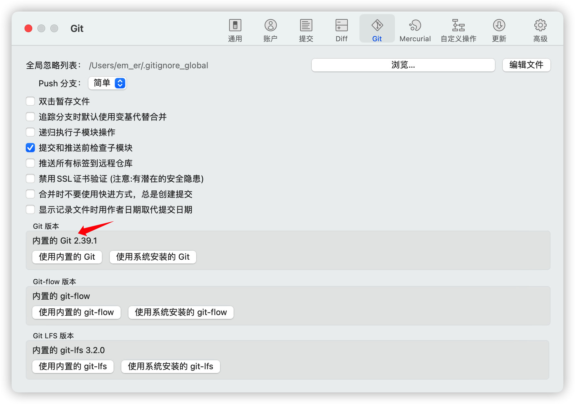
Task: Click the 内置的 Git 2.39.1 version text
Action: click(x=65, y=241)
